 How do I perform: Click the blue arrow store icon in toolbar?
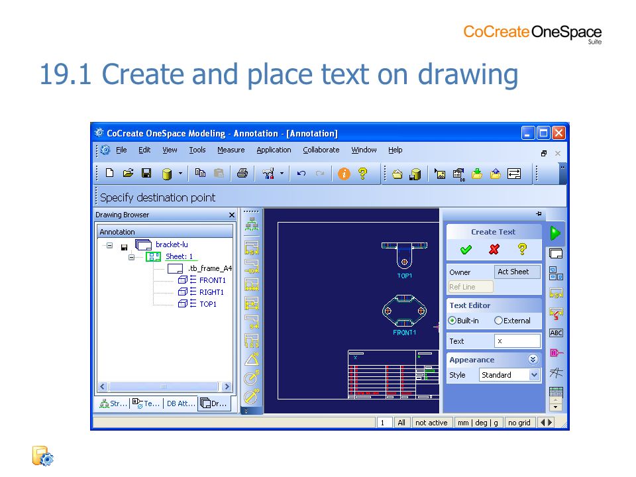(x=496, y=174)
